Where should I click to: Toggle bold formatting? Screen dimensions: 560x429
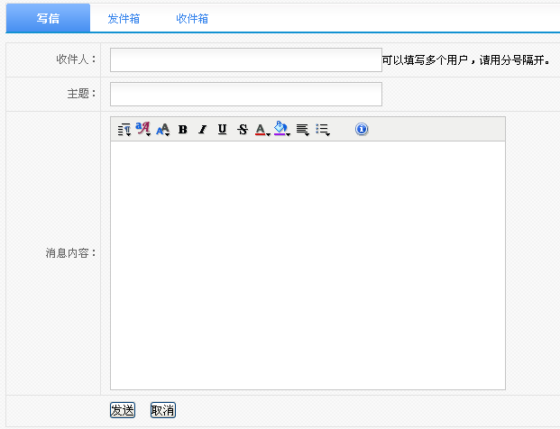click(x=182, y=130)
